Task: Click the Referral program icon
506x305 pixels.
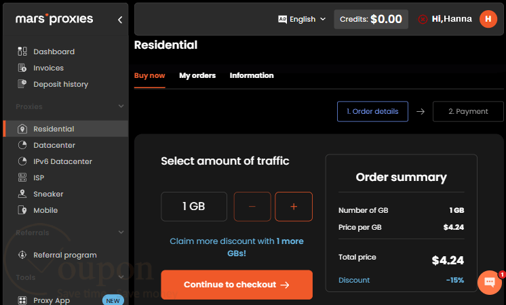Action: (x=22, y=255)
